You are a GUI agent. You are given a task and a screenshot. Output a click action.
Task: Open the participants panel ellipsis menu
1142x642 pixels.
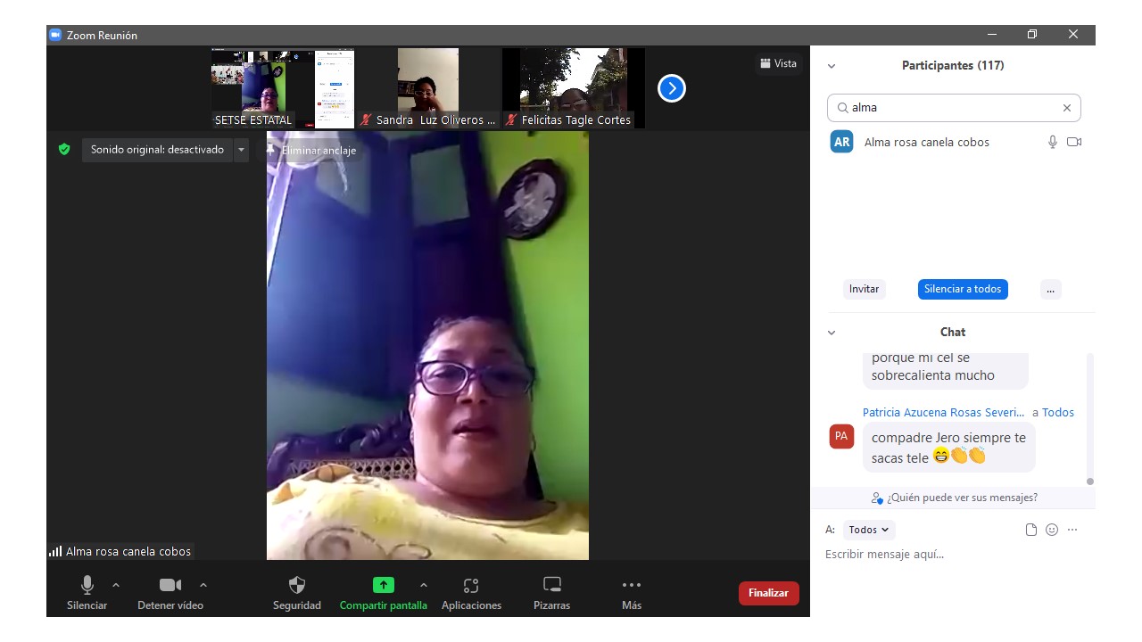point(1050,289)
